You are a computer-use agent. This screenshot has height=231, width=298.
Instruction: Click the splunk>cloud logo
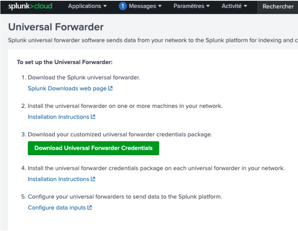click(30, 6)
